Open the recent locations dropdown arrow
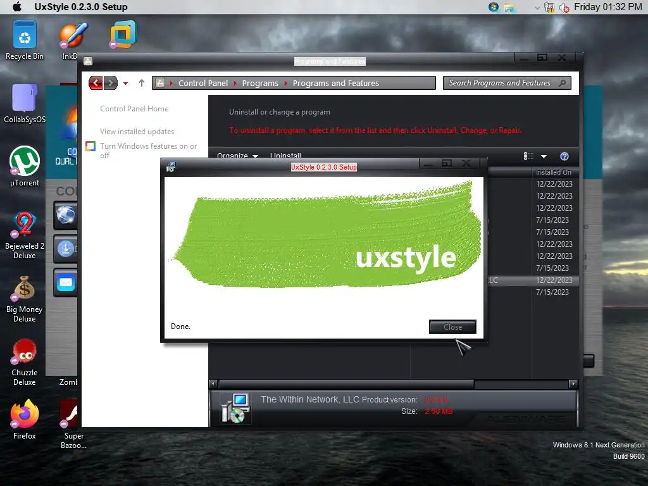The width and height of the screenshot is (648, 486). point(126,84)
